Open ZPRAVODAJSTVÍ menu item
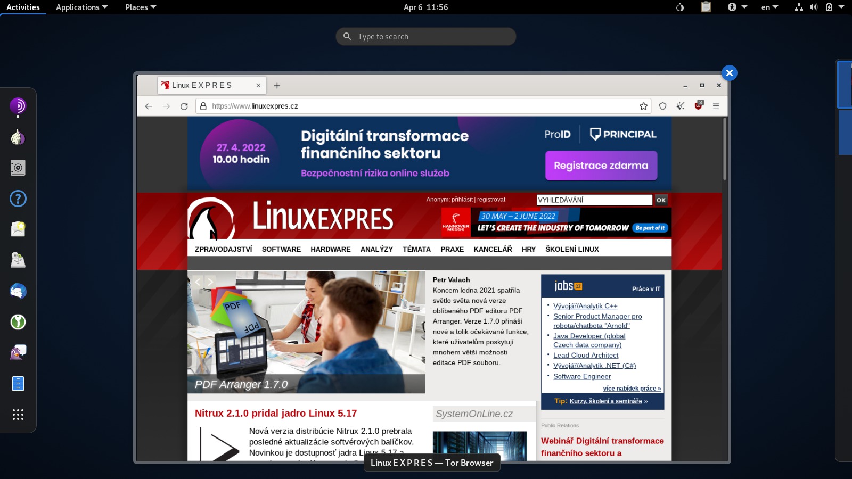Viewport: 852px width, 479px height. tap(223, 249)
